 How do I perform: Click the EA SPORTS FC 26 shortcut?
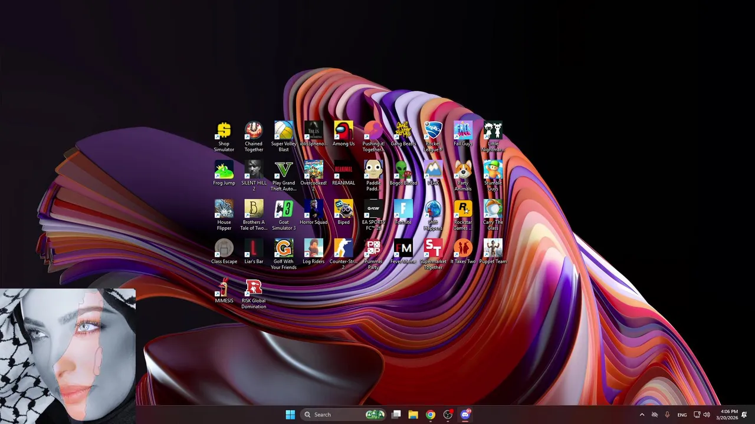[x=373, y=215]
